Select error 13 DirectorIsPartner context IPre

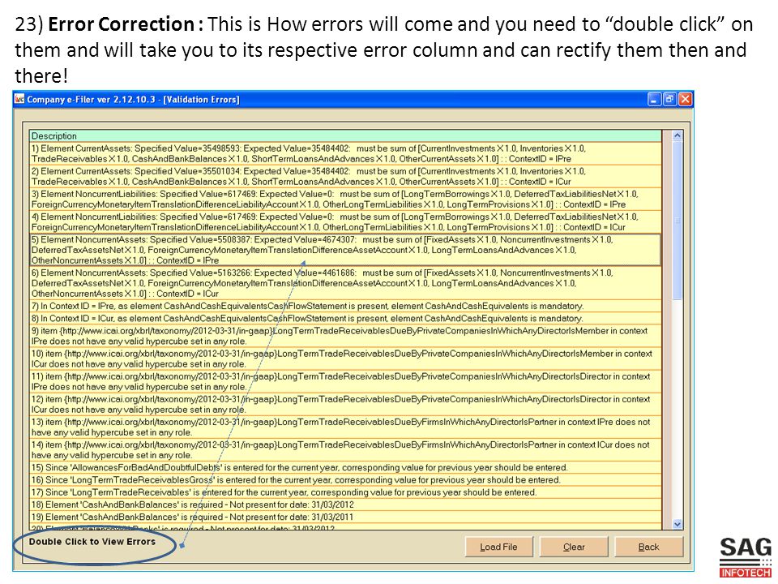pyautogui.click(x=345, y=427)
